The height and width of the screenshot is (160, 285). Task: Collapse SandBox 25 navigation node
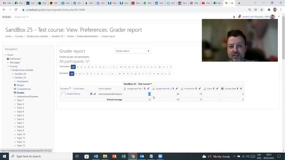pyautogui.click(x=13, y=78)
